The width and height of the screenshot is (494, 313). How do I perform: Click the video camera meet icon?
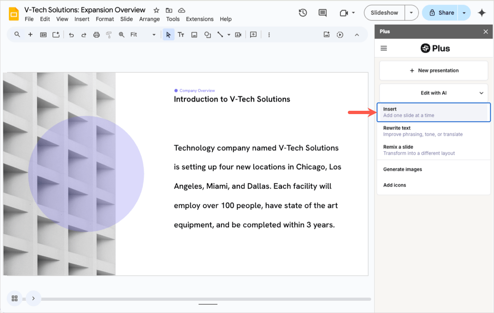tap(343, 13)
